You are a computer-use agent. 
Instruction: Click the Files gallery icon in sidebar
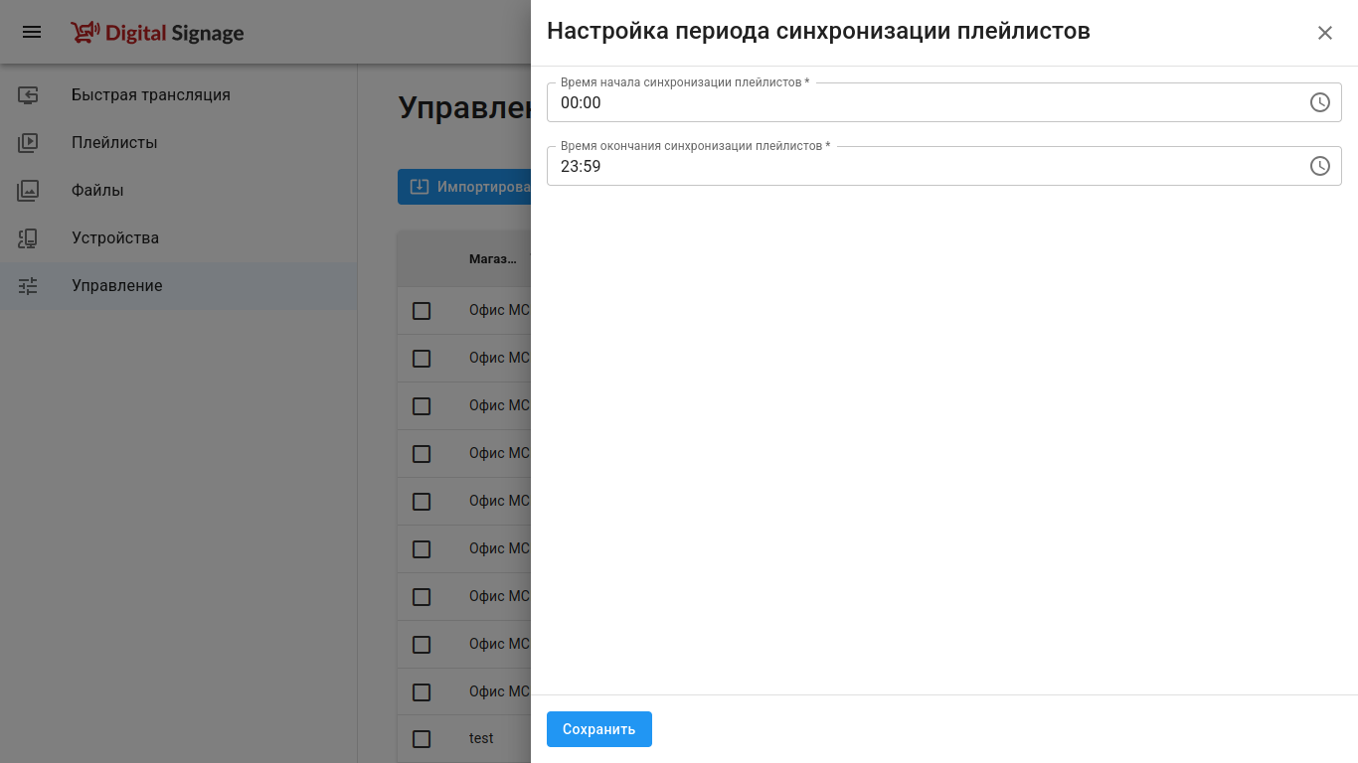pos(28,191)
